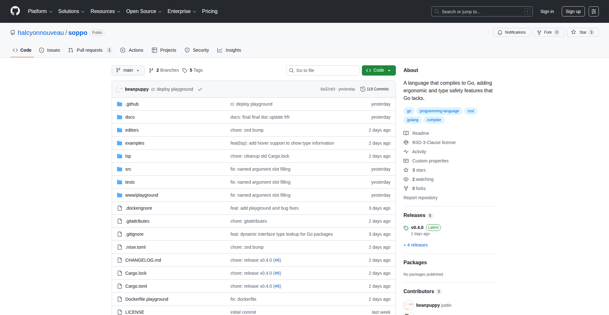Fork the soppo repository
Image resolution: width=609 pixels, height=315 pixels.
pyautogui.click(x=547, y=32)
